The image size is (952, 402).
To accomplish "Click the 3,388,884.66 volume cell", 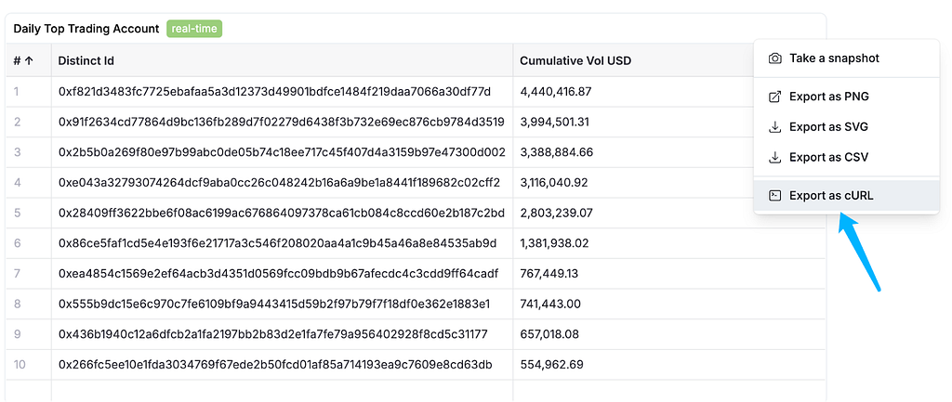I will point(557,152).
